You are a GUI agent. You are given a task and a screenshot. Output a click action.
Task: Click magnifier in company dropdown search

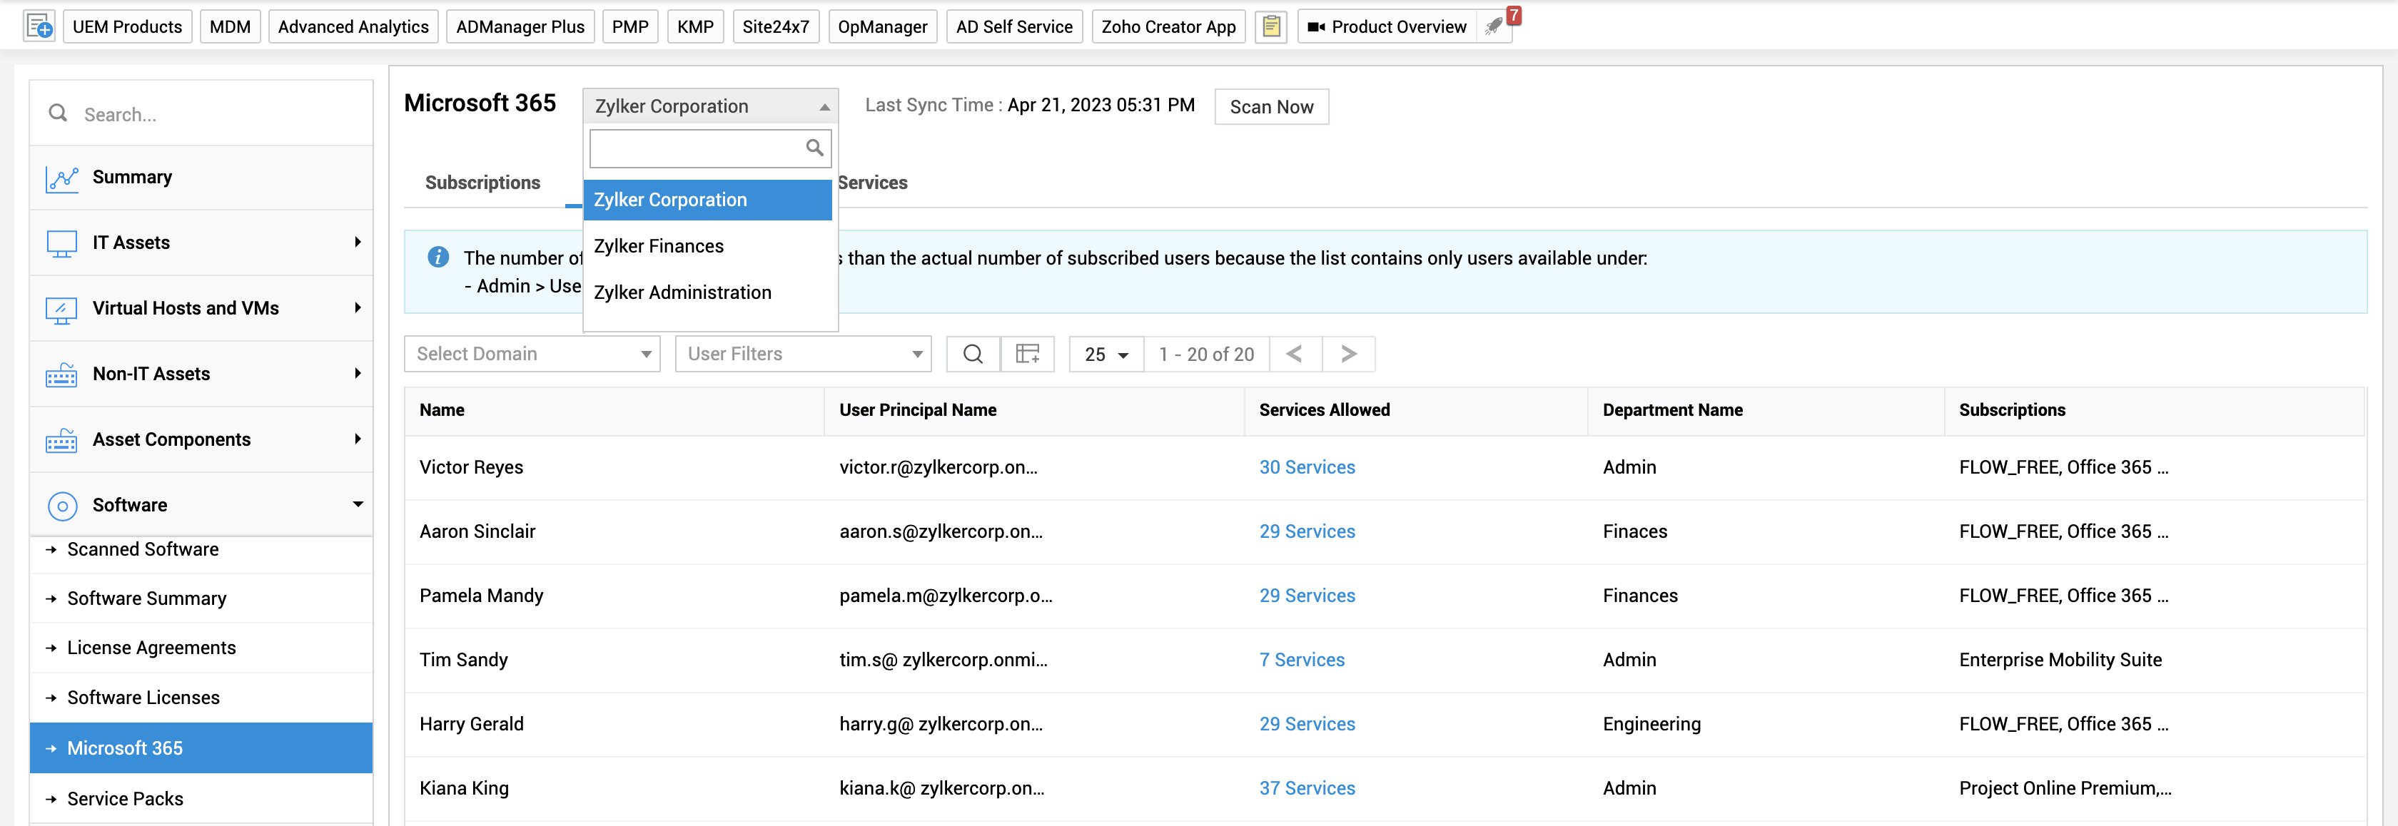pyautogui.click(x=814, y=148)
